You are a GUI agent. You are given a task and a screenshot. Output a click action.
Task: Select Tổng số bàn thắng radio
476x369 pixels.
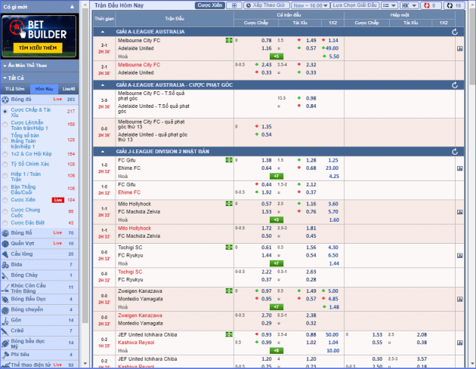5,140
